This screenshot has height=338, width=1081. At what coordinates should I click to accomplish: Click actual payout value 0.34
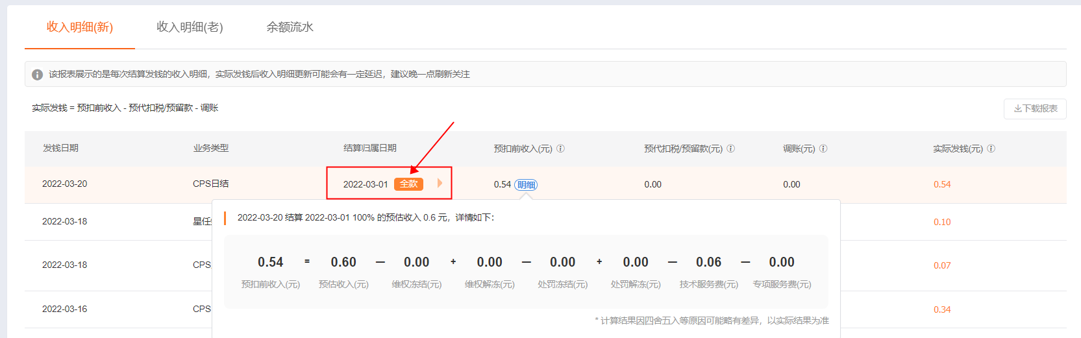tap(942, 310)
